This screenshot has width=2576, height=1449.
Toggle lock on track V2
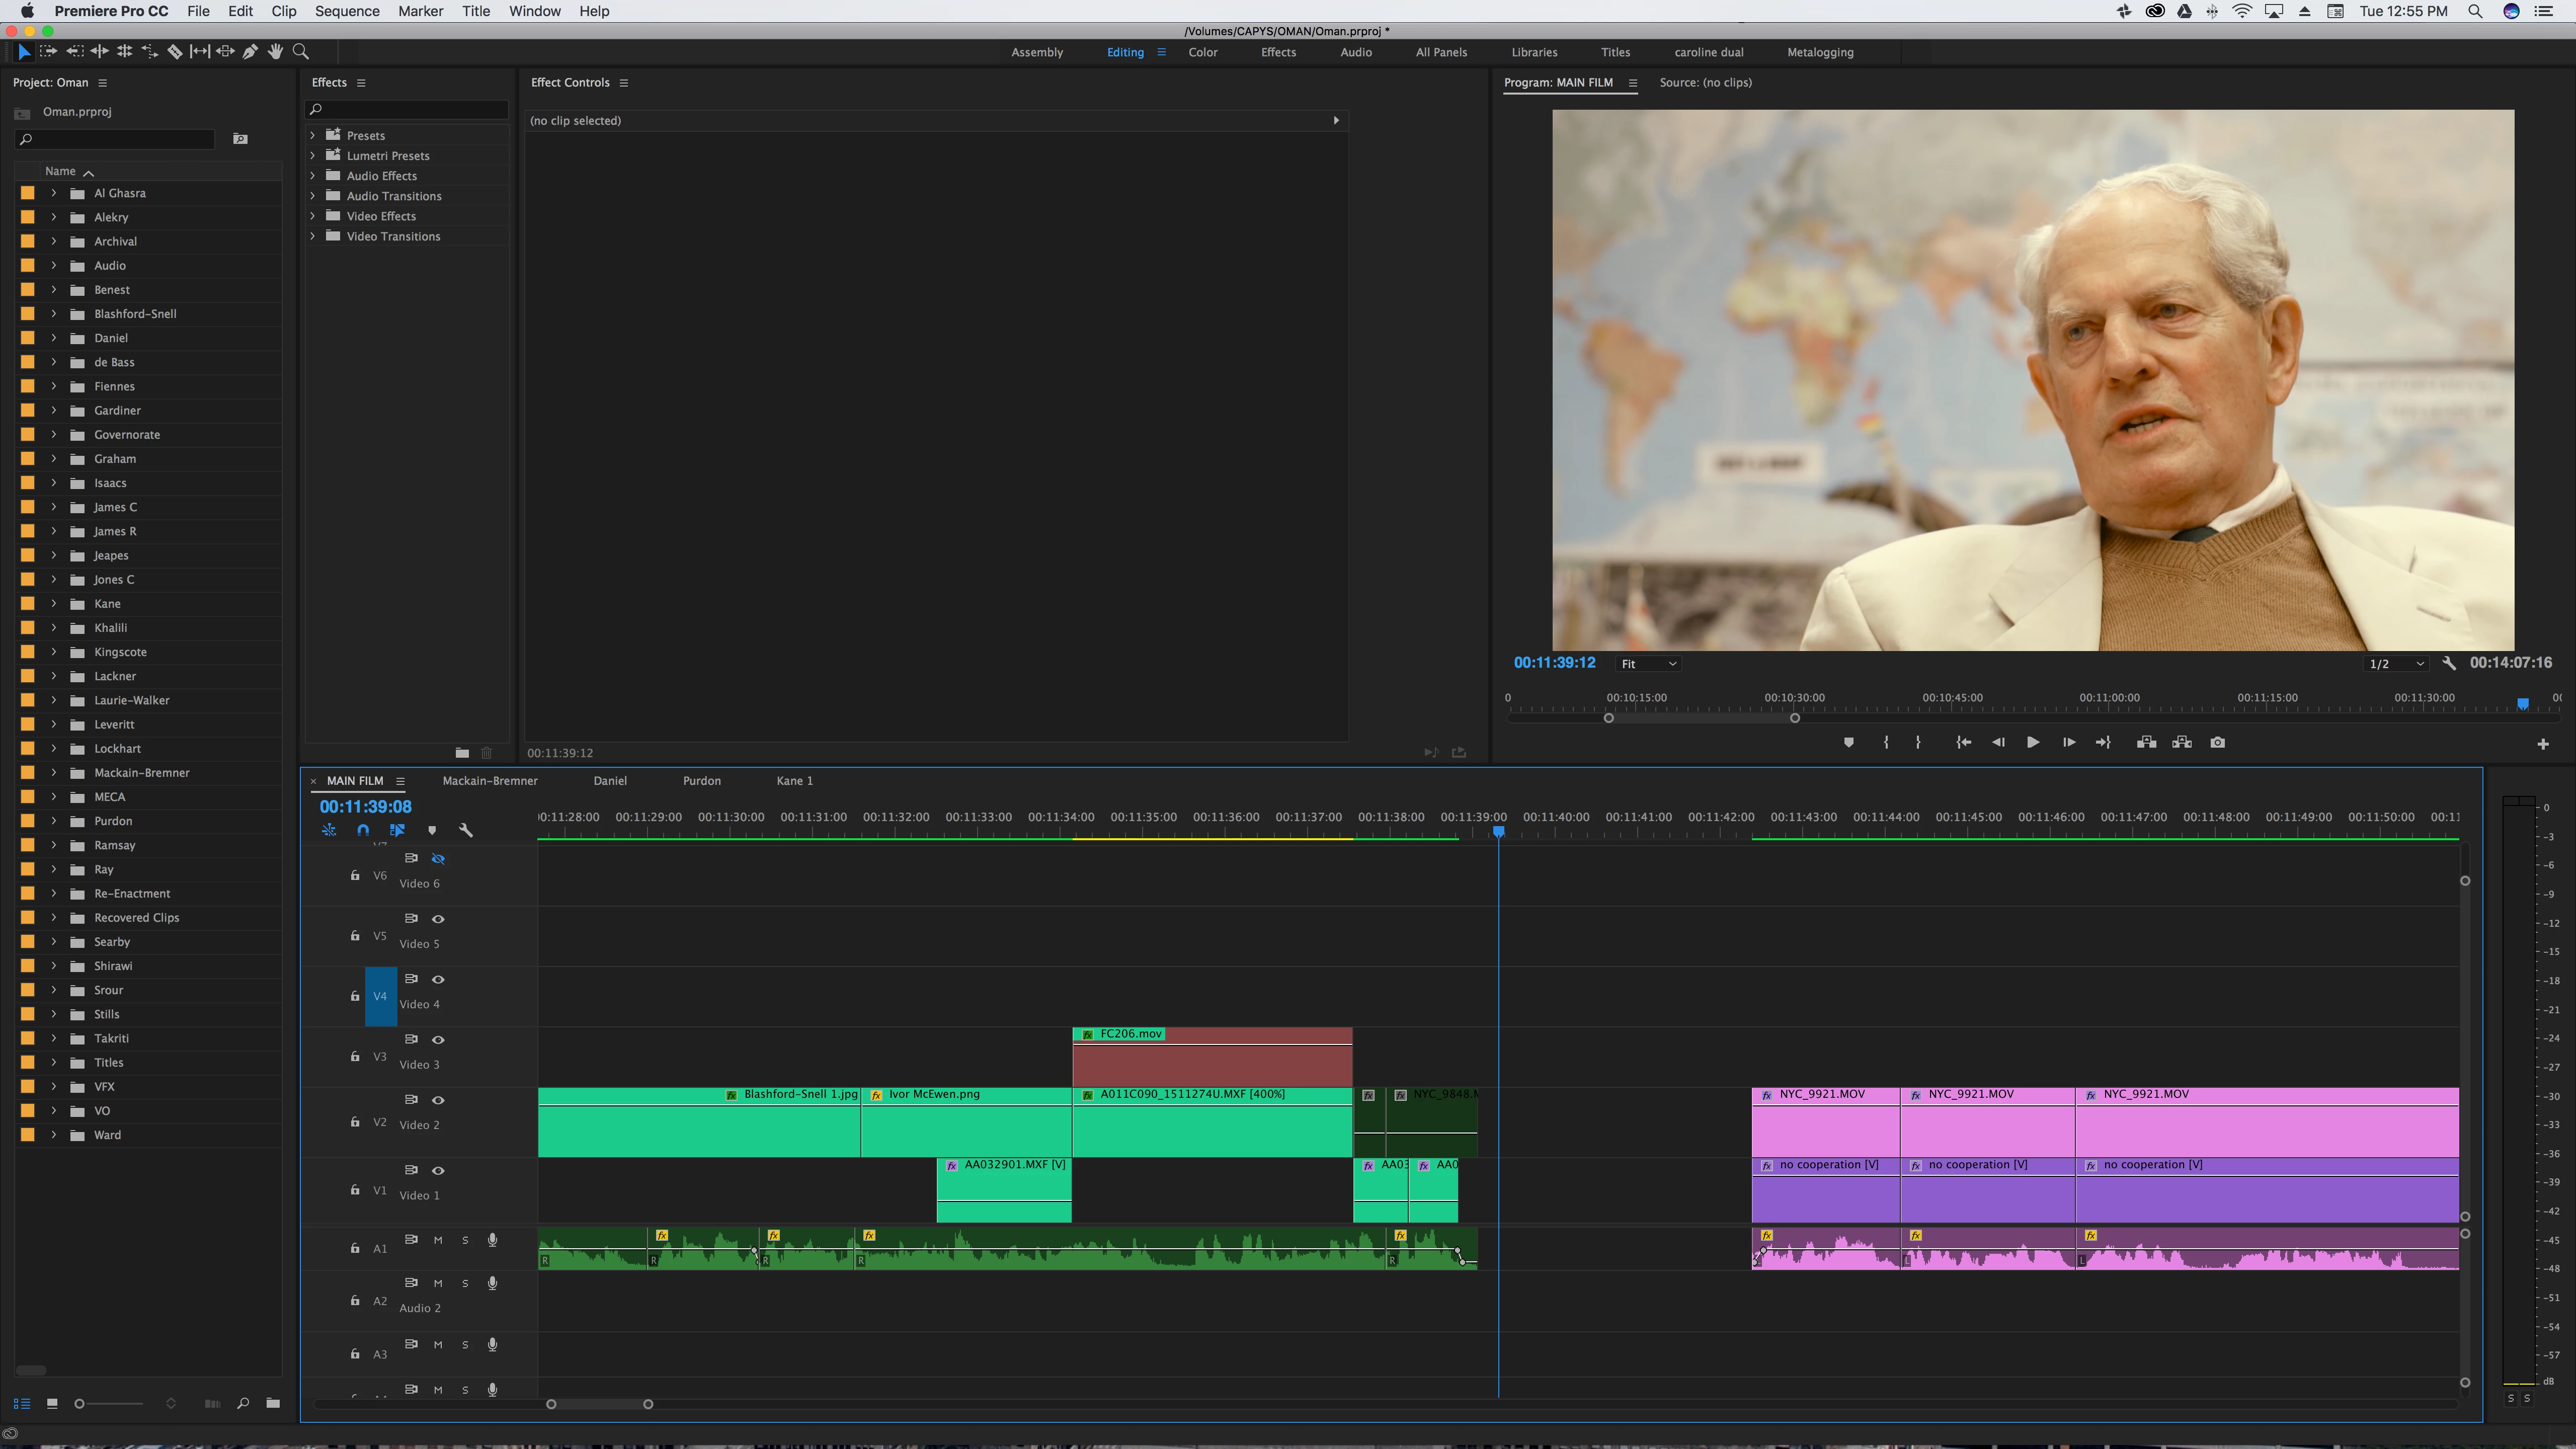pos(355,1122)
